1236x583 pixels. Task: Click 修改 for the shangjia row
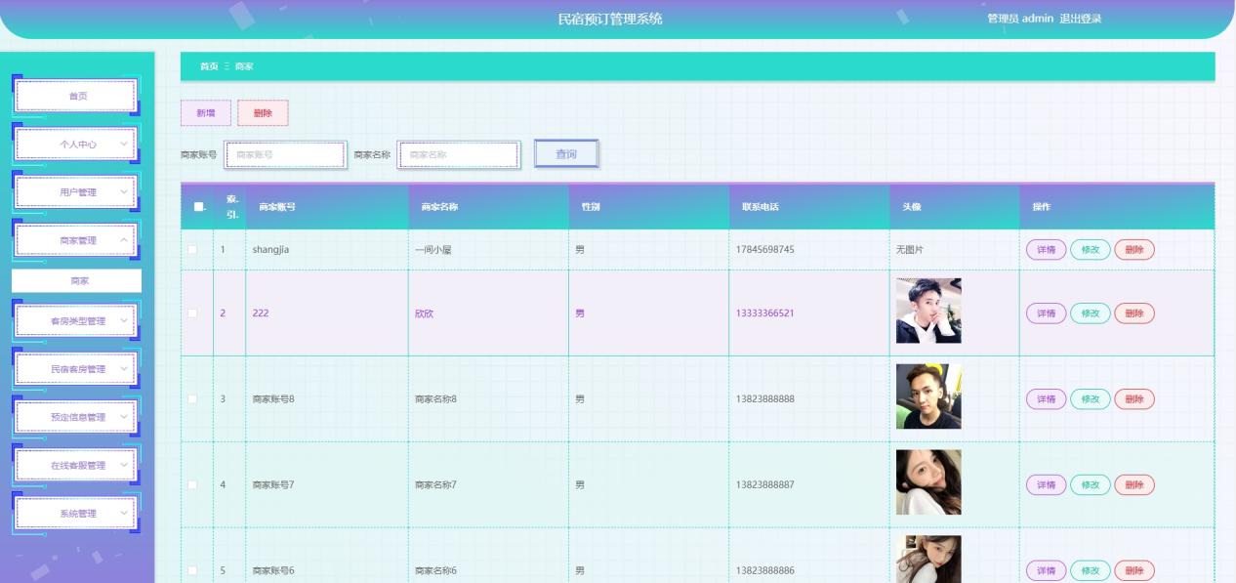1090,250
